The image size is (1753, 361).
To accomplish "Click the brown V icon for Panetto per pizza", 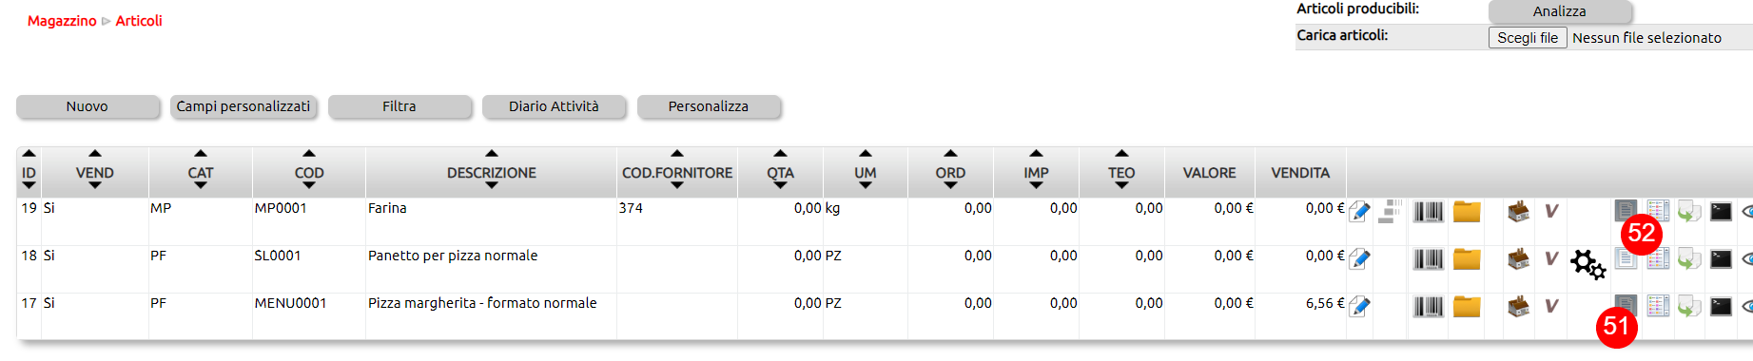I will [1551, 258].
